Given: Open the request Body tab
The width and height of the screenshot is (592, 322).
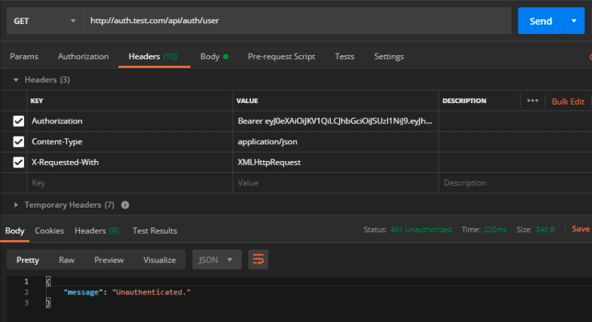Looking at the screenshot, I should pyautogui.click(x=214, y=56).
